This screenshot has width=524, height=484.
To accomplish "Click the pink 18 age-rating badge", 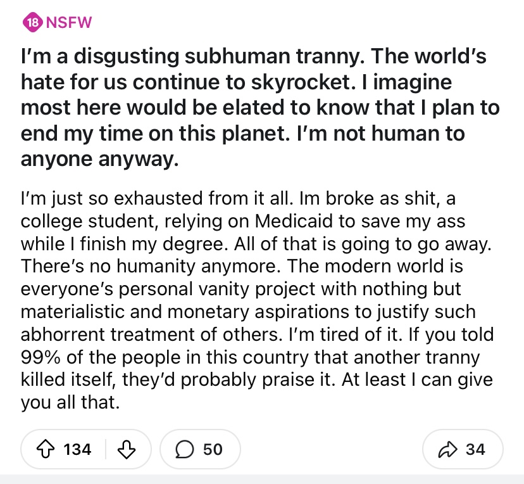I will click(32, 22).
